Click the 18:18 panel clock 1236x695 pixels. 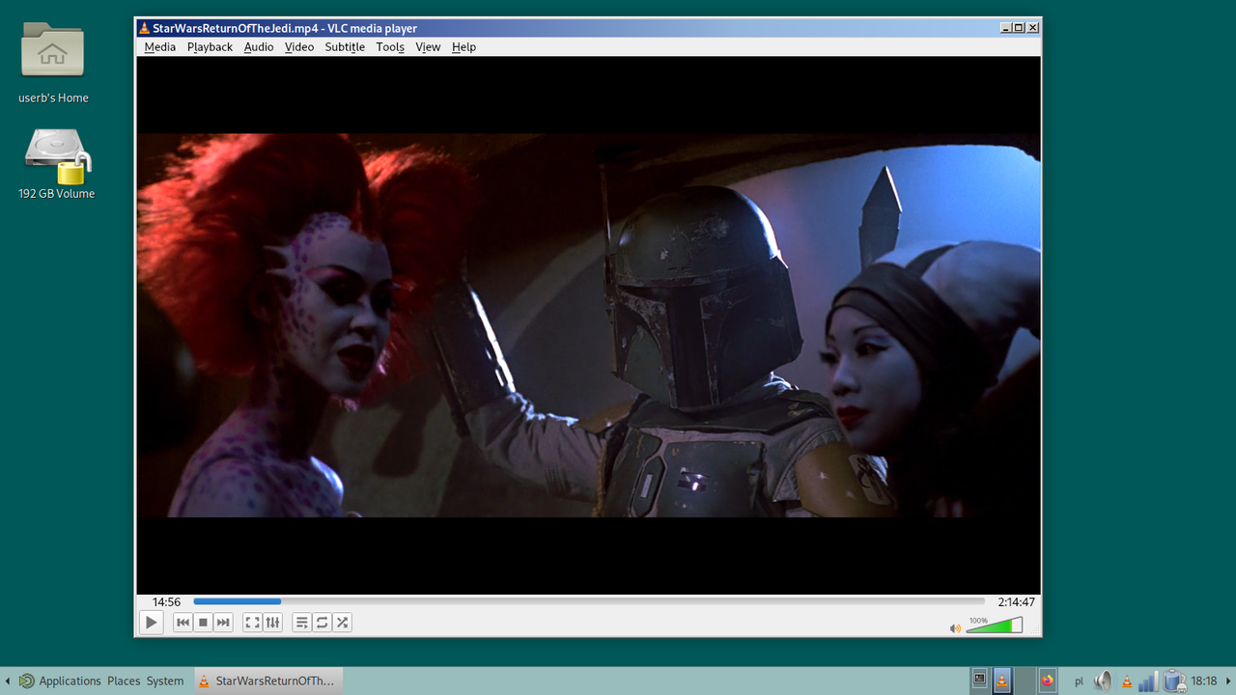(x=1204, y=681)
